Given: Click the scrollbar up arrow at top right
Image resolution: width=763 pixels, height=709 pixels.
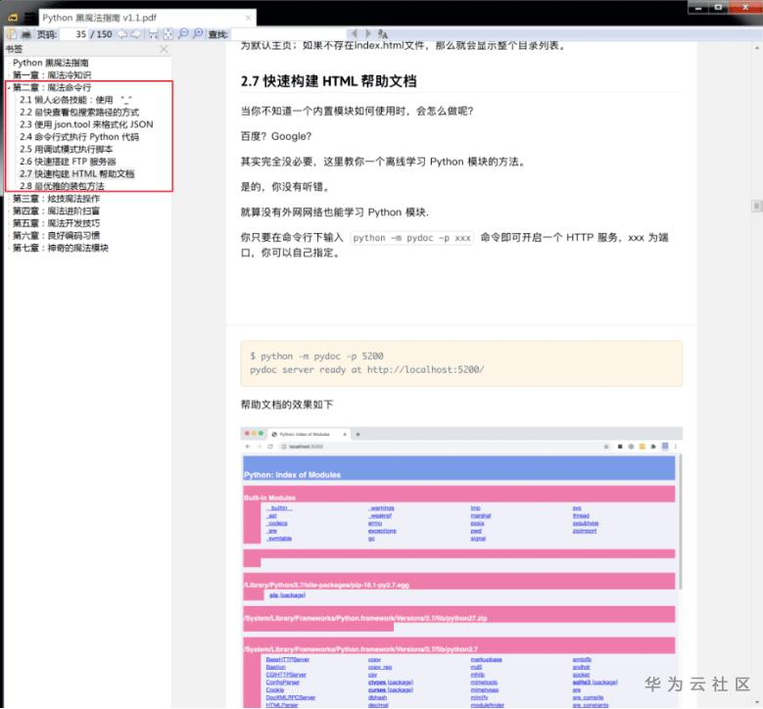Looking at the screenshot, I should (x=757, y=48).
